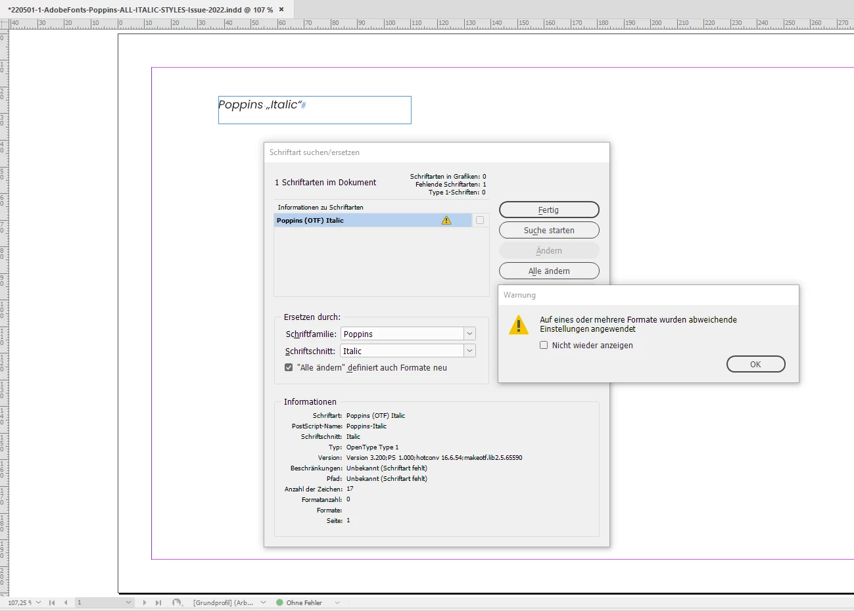Click the ruler origin corner box
Screen dimensions: 854x611
pyautogui.click(x=5, y=23)
